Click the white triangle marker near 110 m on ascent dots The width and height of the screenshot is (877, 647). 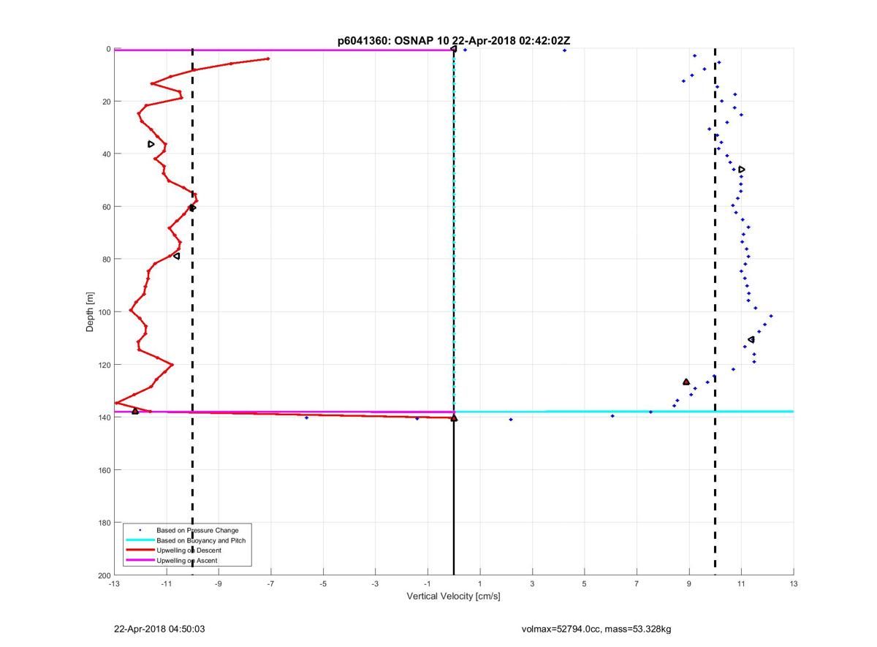(751, 339)
